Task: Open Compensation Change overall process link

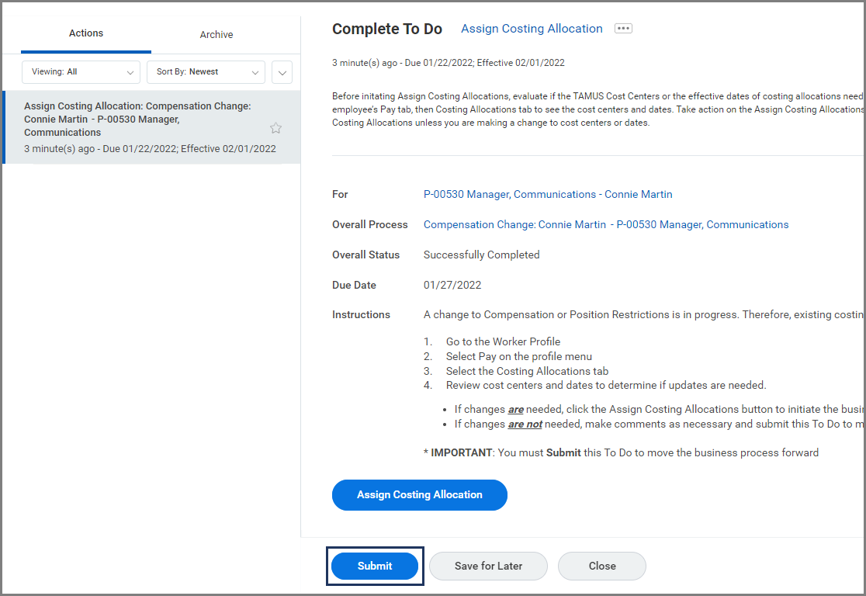Action: 605,224
